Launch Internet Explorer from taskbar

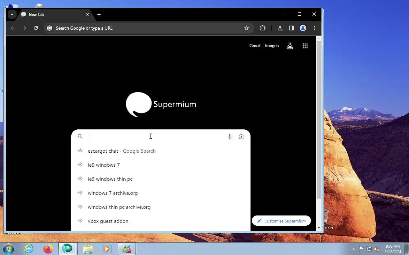29,249
